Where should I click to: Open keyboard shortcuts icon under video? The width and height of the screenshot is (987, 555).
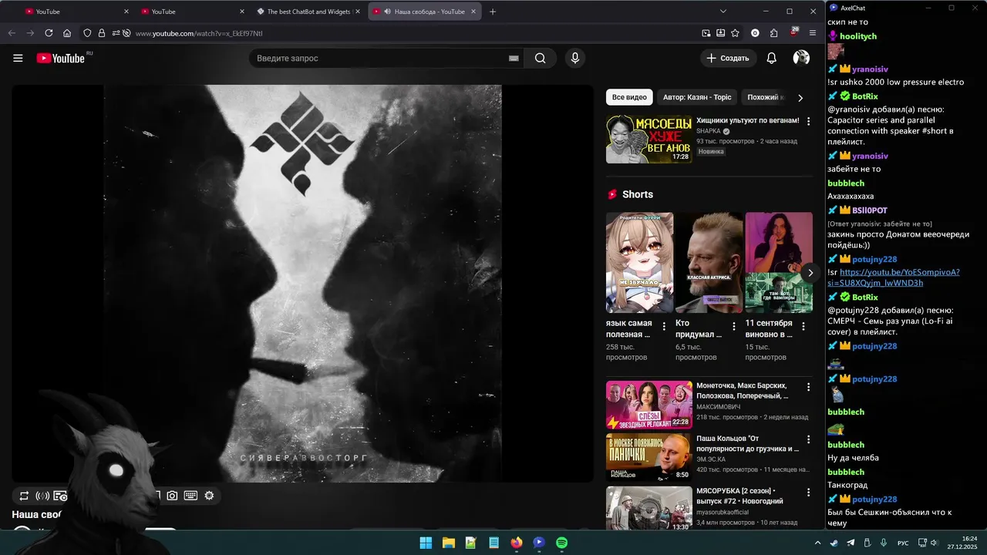(x=190, y=496)
